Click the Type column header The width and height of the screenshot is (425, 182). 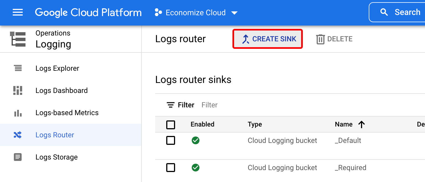point(255,124)
